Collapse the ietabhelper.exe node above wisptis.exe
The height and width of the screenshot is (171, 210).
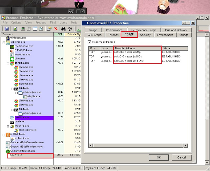point(16,93)
